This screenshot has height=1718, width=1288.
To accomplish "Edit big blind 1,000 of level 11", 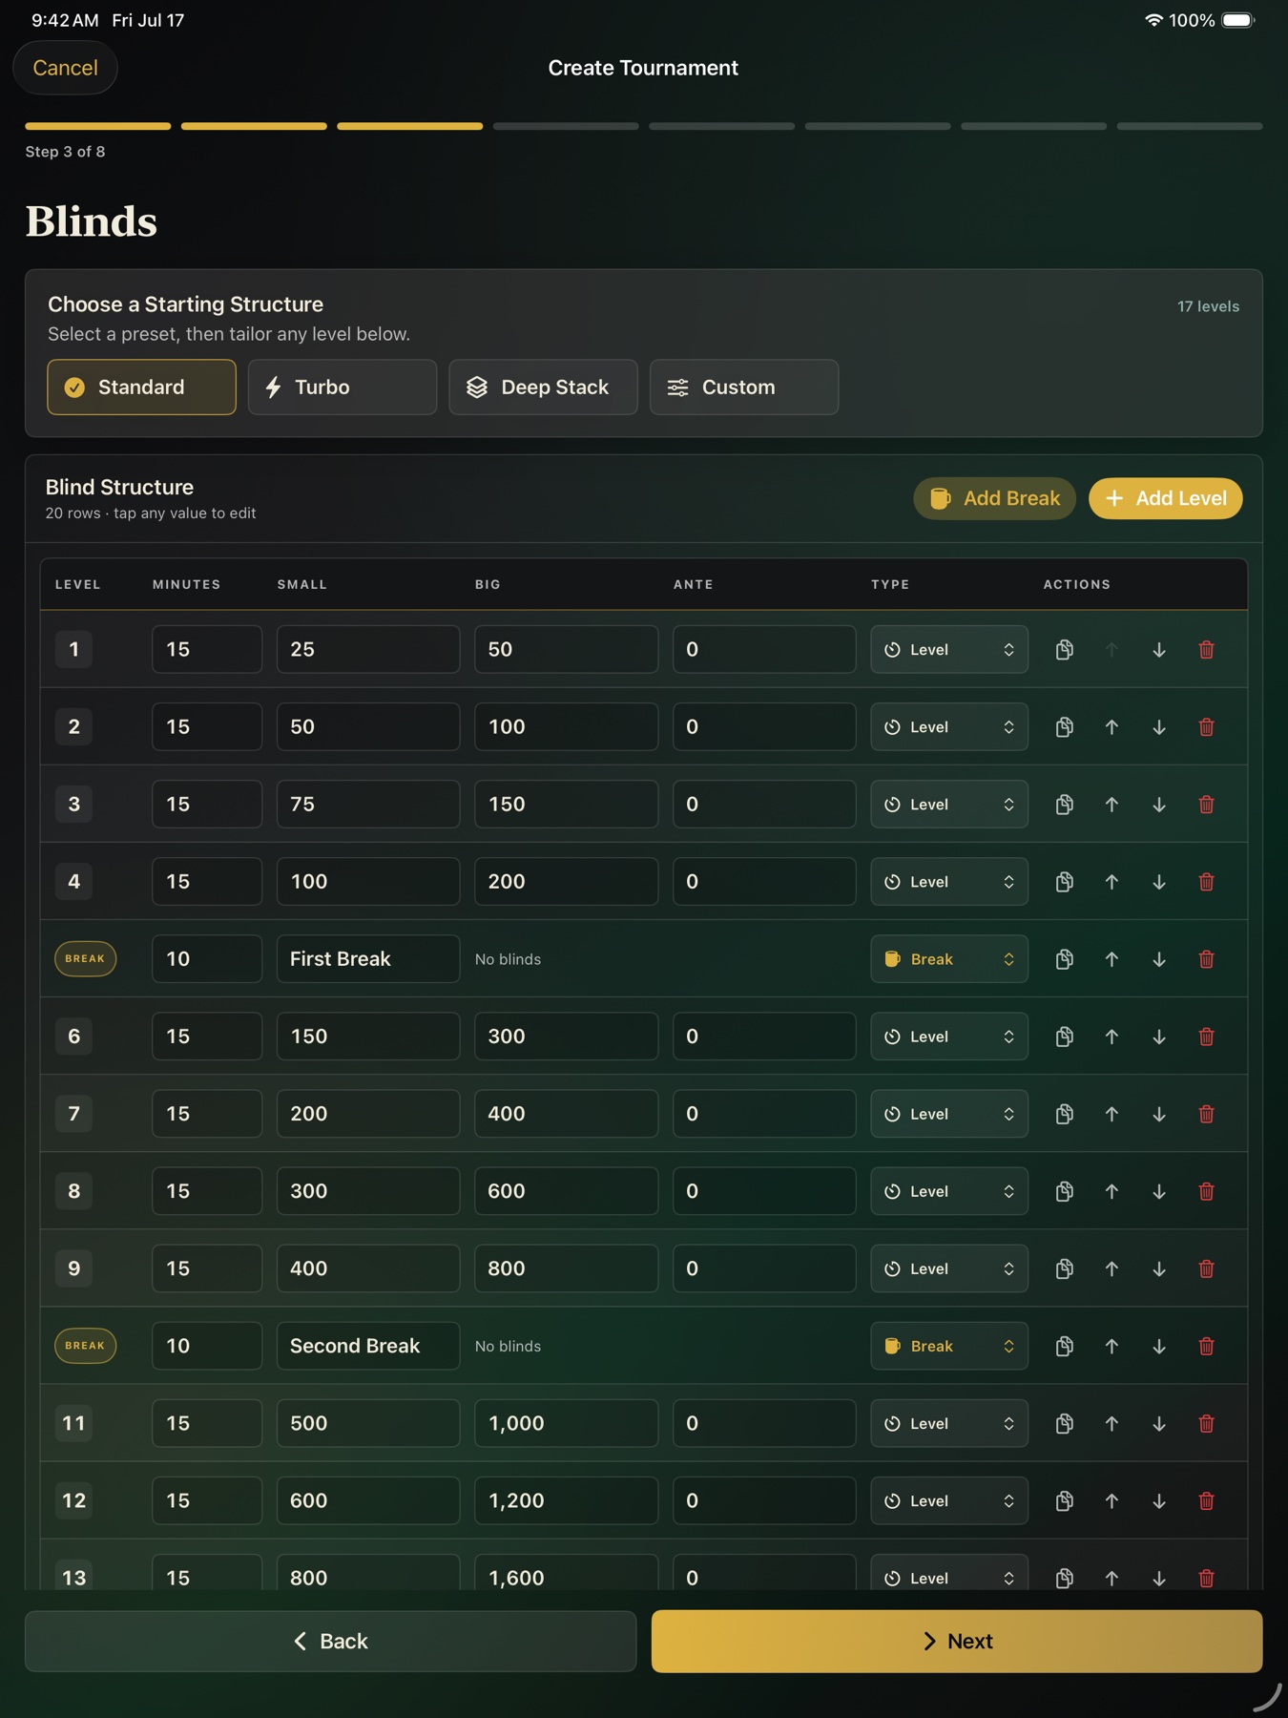I will click(x=566, y=1423).
